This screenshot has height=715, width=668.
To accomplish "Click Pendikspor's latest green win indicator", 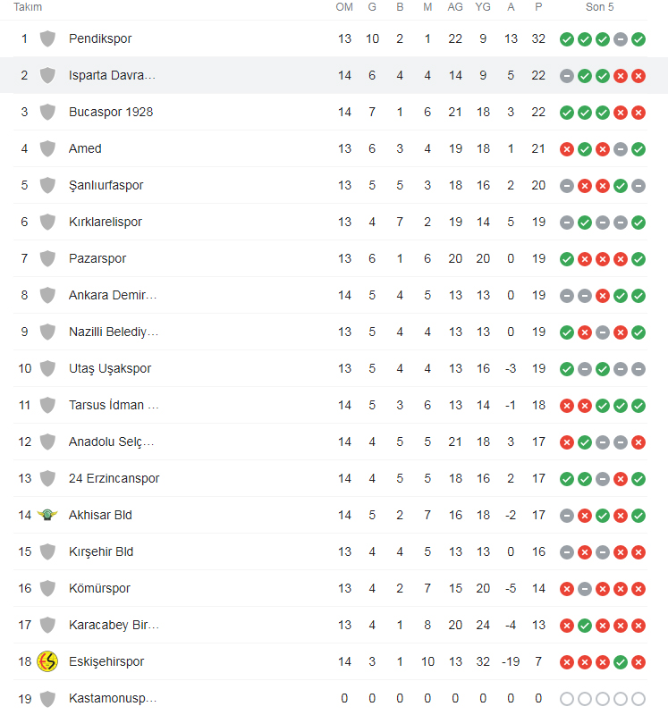I will point(638,39).
